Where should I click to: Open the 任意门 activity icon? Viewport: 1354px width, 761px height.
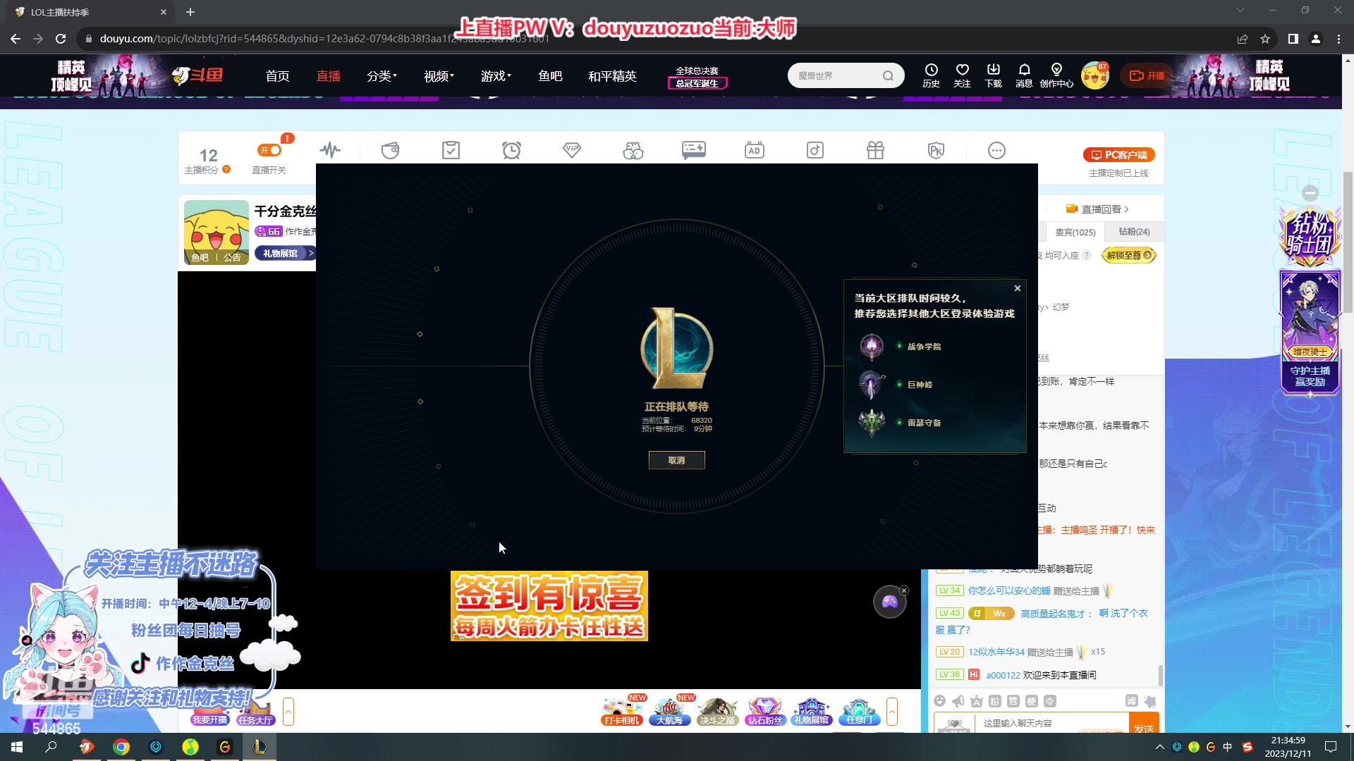click(x=858, y=712)
